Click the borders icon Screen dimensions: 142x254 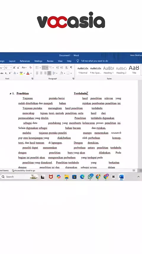[x=68, y=73]
